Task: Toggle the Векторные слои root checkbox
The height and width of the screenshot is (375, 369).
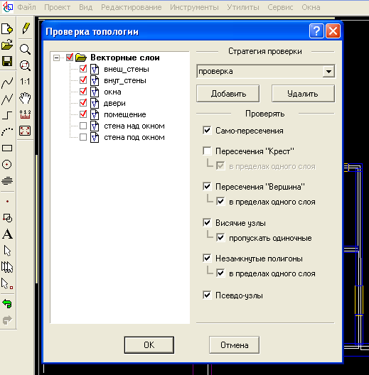Action: tap(70, 58)
